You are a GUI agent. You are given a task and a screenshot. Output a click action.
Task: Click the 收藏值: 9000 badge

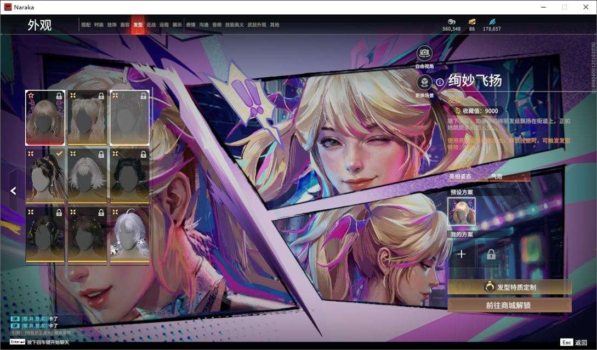(x=477, y=111)
